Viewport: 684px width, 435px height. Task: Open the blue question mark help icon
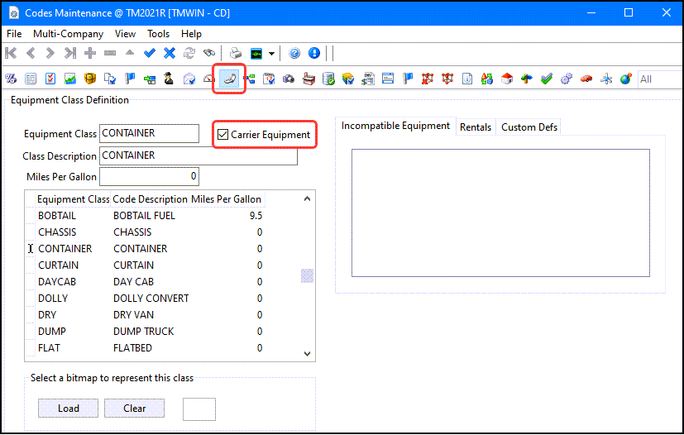pyautogui.click(x=294, y=53)
